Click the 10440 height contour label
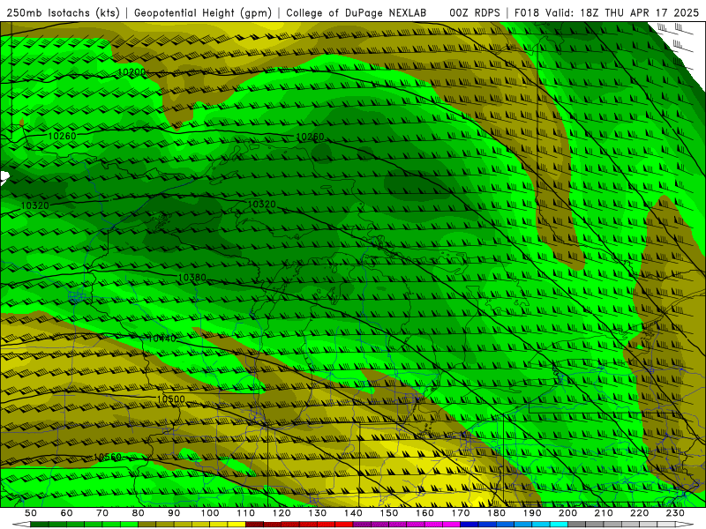Screen dimensions: 706x529 point(162,339)
